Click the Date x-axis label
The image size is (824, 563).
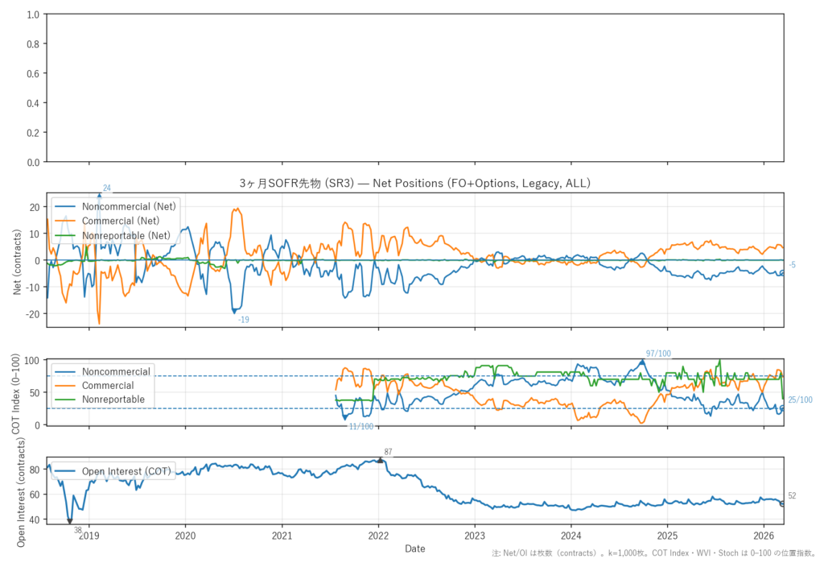click(415, 549)
